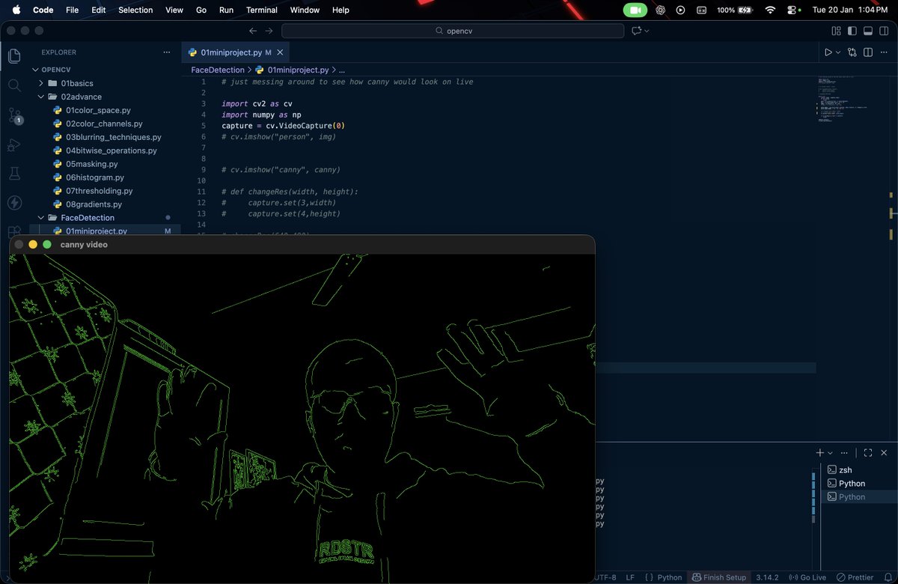Viewport: 898px width, 584px height.
Task: Maximize the terminal panel size
Action: (868, 453)
